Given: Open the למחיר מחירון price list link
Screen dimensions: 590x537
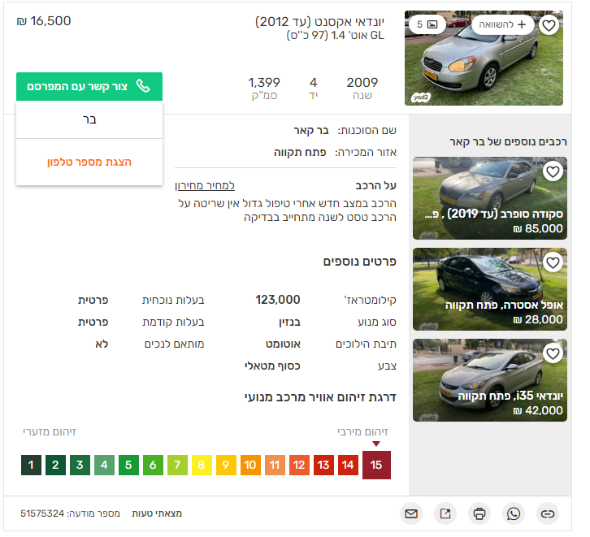Looking at the screenshot, I should [x=205, y=186].
